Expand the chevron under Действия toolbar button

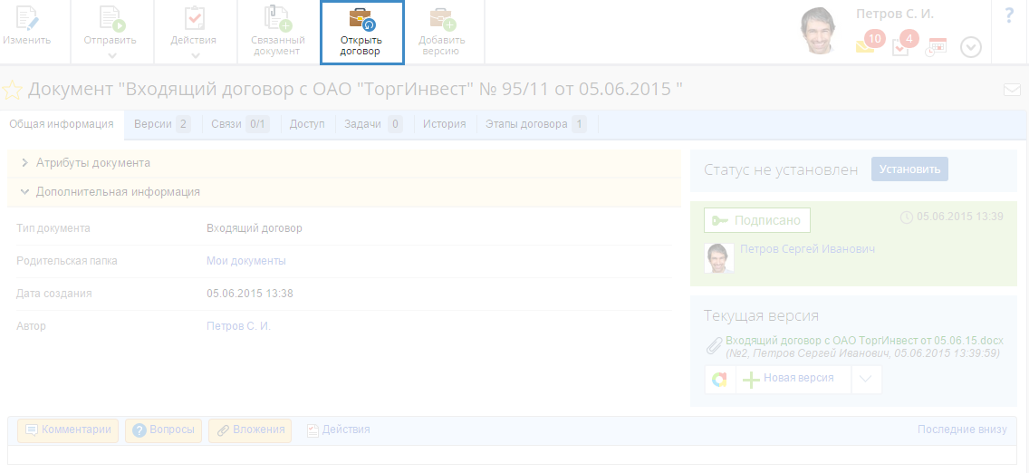[196, 56]
